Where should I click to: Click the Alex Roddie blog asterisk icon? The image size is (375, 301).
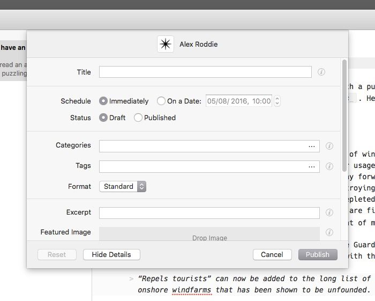pyautogui.click(x=165, y=44)
